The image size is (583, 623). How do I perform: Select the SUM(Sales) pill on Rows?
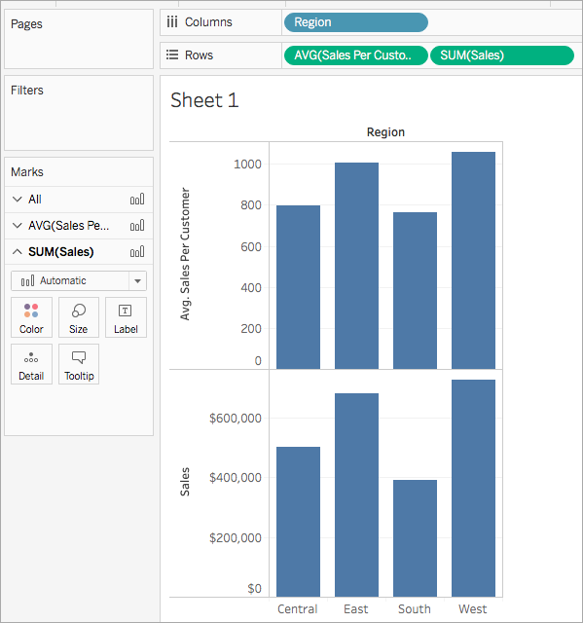point(502,55)
